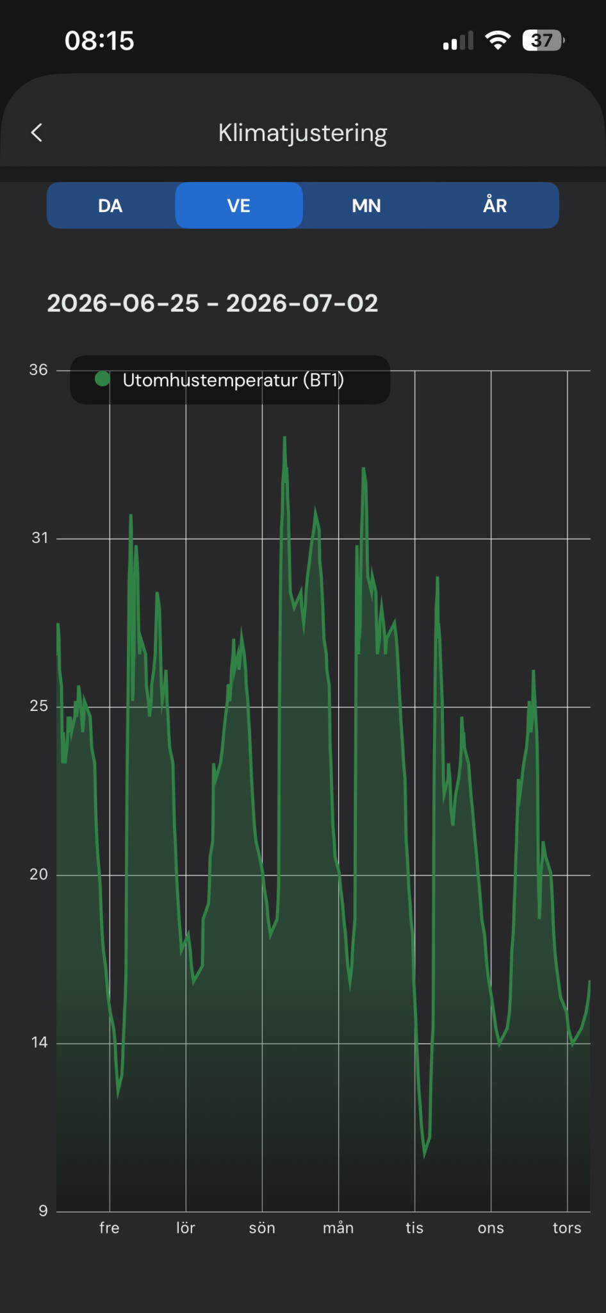Tap the tis low point on graph
This screenshot has width=606, height=1313.
pos(425,1155)
